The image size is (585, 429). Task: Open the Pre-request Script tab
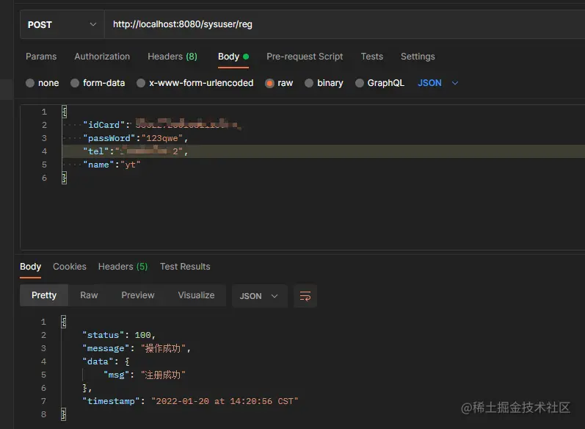[305, 57]
